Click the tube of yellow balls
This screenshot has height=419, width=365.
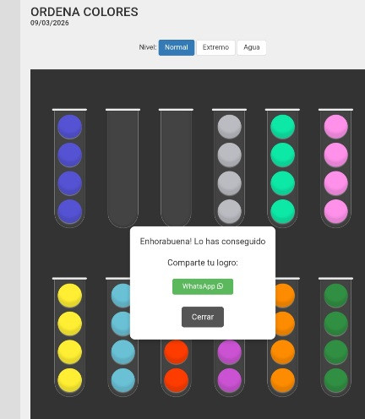[x=69, y=337]
